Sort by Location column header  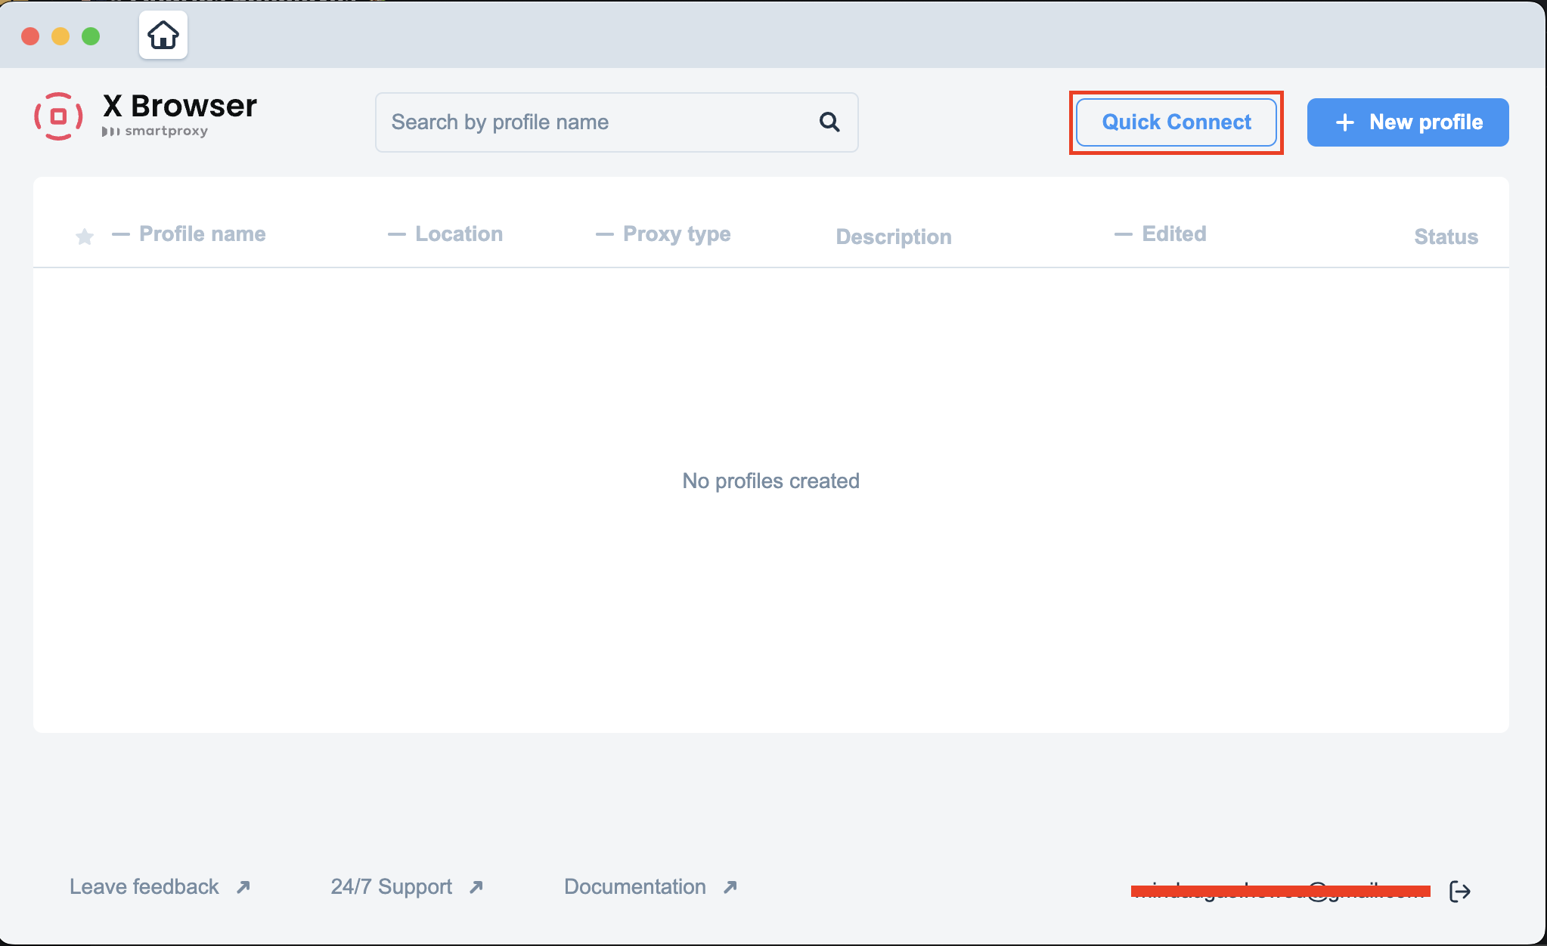click(x=458, y=234)
